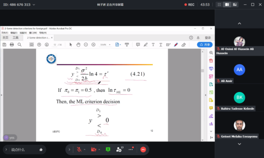
Task: Click the print icon in Acrobat toolbar
Action: click(12, 44)
